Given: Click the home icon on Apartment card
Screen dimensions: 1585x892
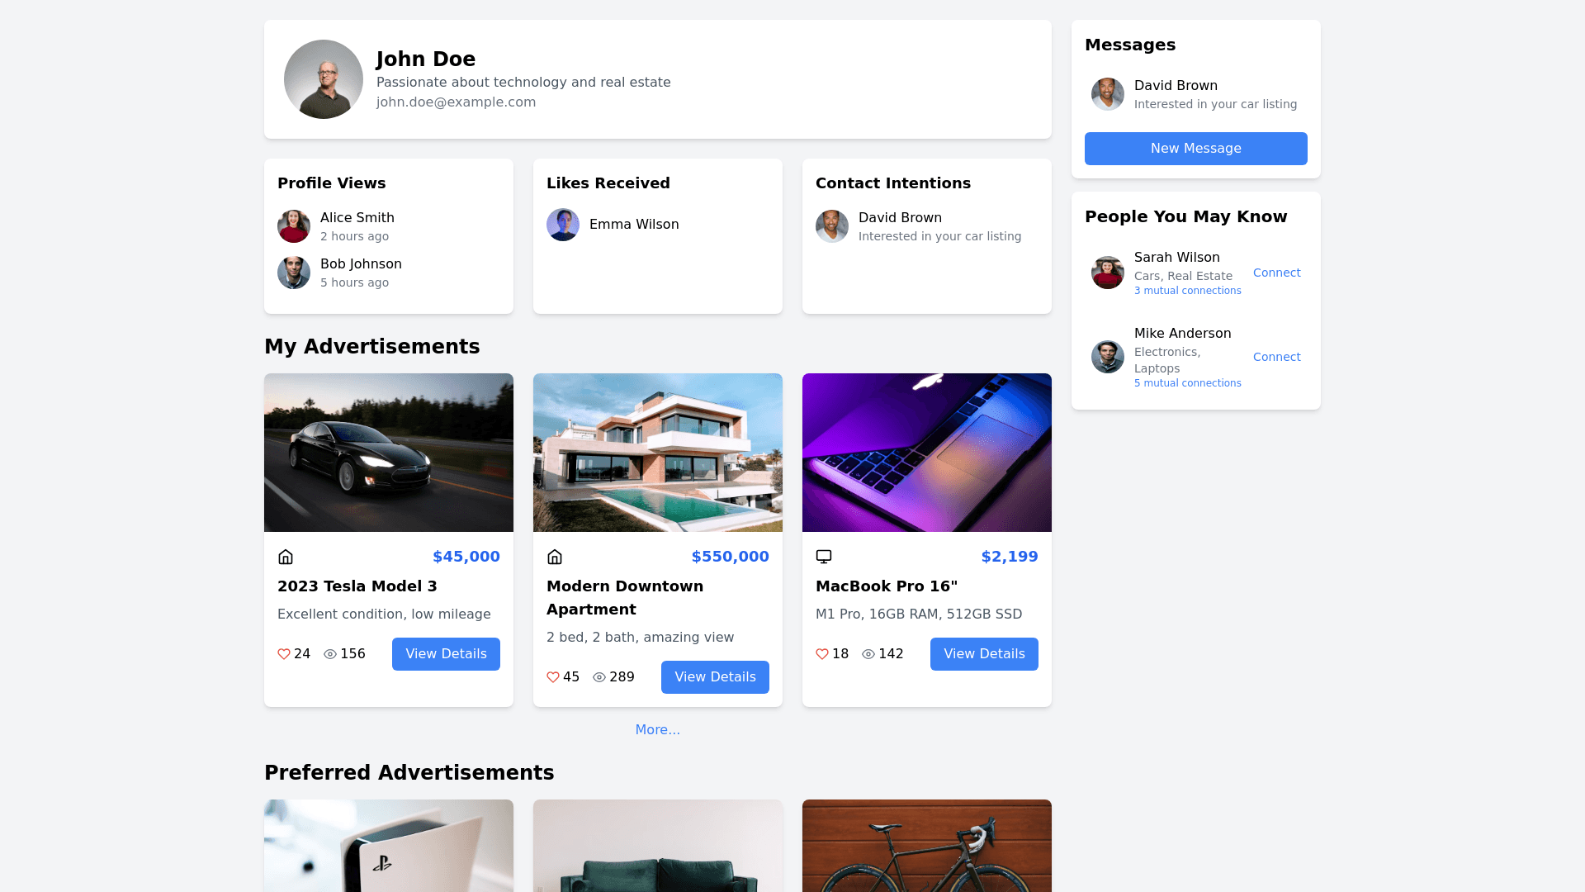Looking at the screenshot, I should (555, 557).
